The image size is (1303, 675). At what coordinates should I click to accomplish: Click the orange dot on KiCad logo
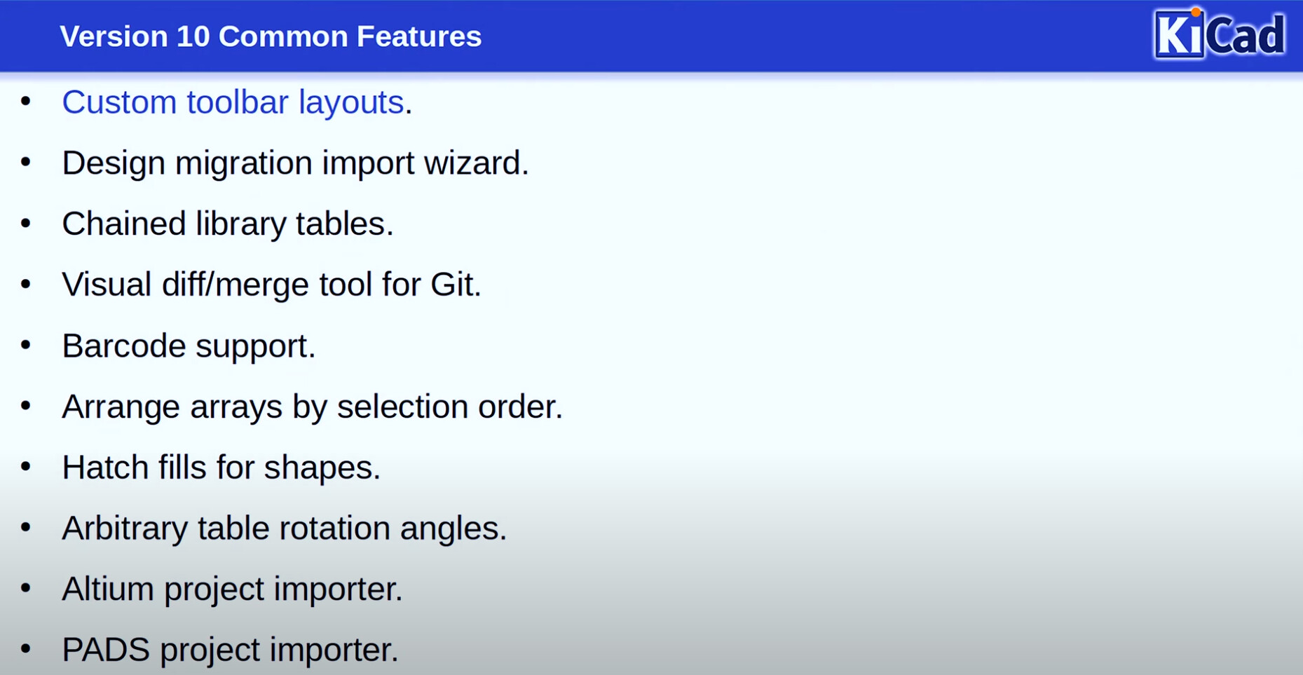1196,12
